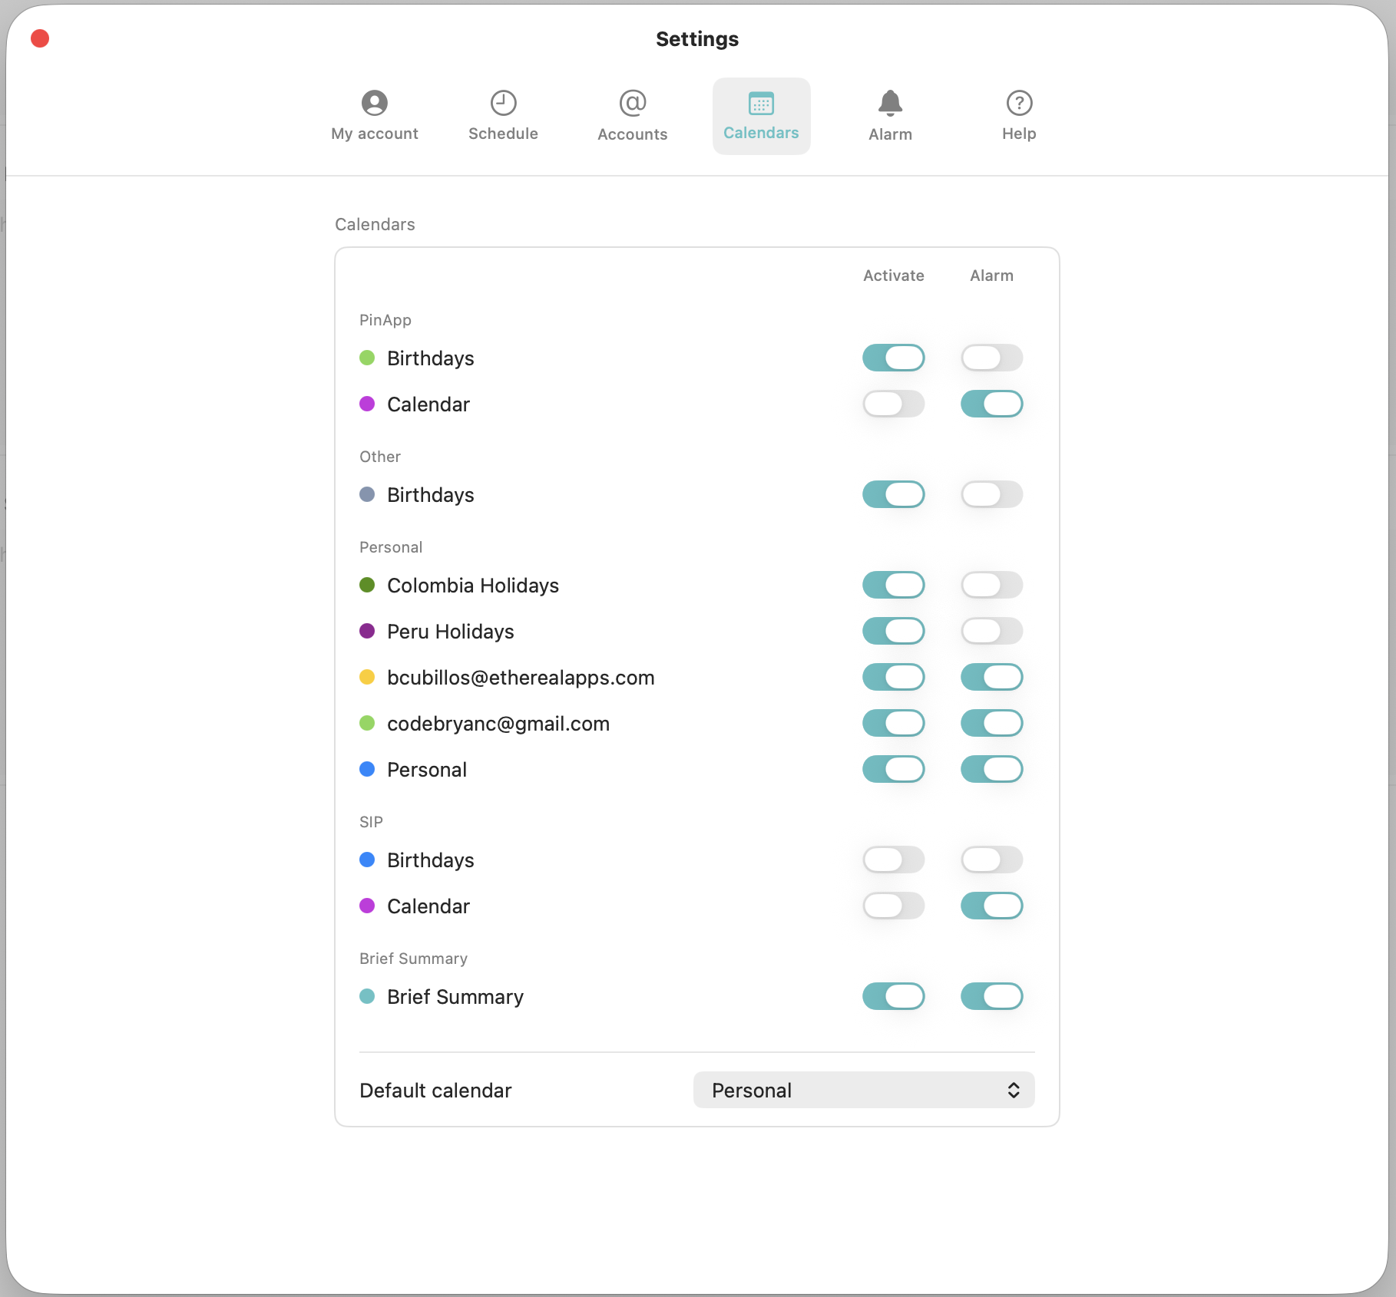Viewport: 1396px width, 1297px height.
Task: Turn on Alarm for Peru Holidays
Action: (x=992, y=631)
